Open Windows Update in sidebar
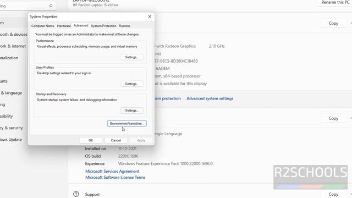352x198 pixels. pyautogui.click(x=11, y=139)
